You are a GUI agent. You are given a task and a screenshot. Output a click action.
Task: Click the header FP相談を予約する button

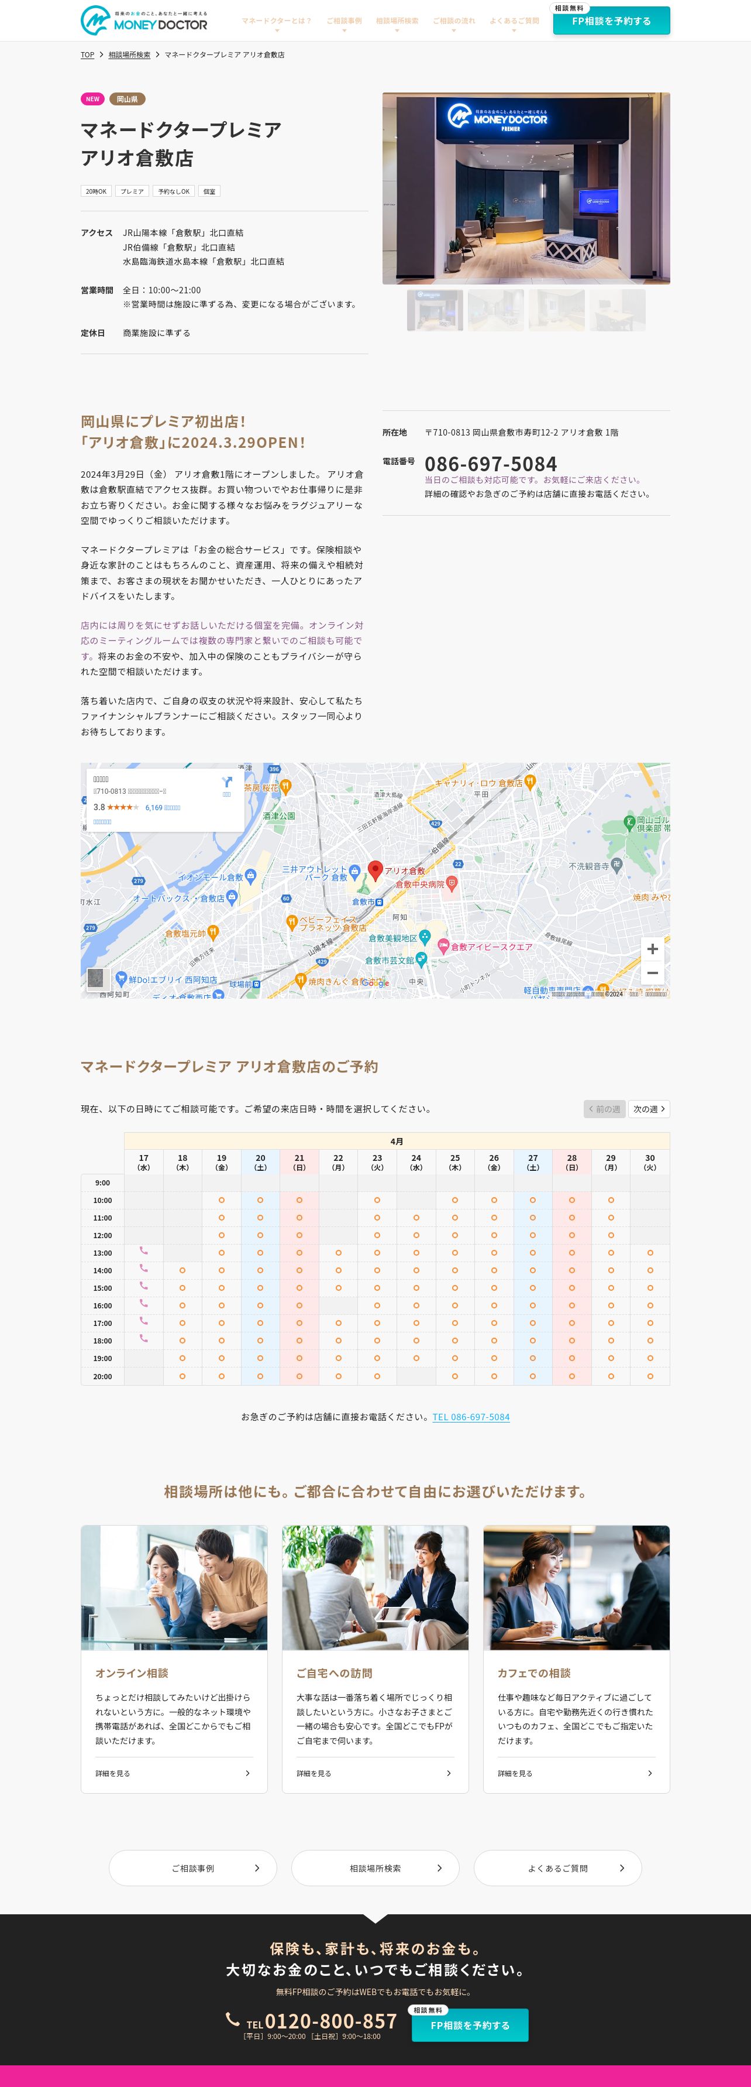611,21
